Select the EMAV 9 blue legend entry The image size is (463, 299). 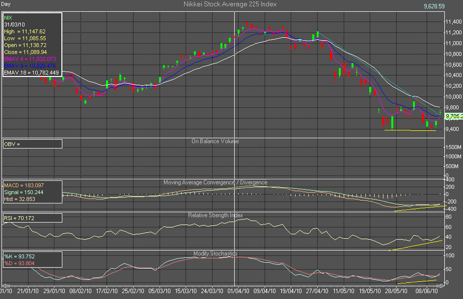[30, 66]
